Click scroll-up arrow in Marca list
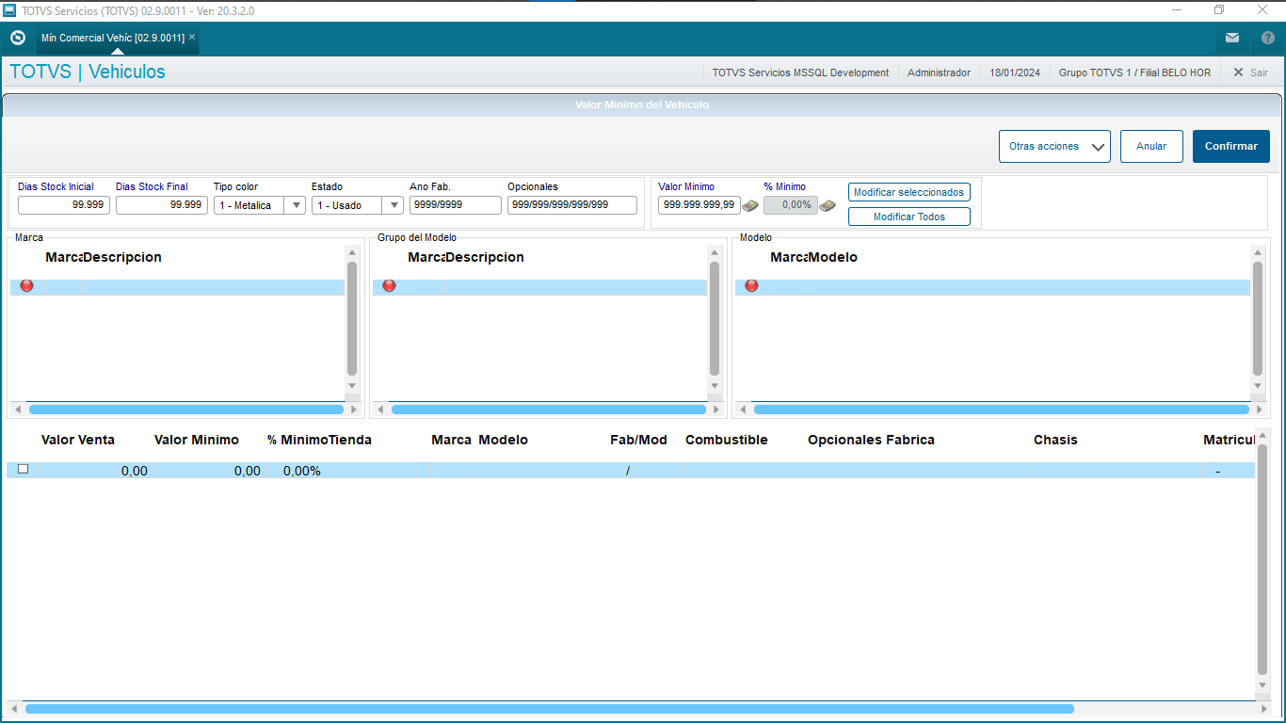Image resolution: width=1286 pixels, height=723 pixels. pyautogui.click(x=352, y=252)
